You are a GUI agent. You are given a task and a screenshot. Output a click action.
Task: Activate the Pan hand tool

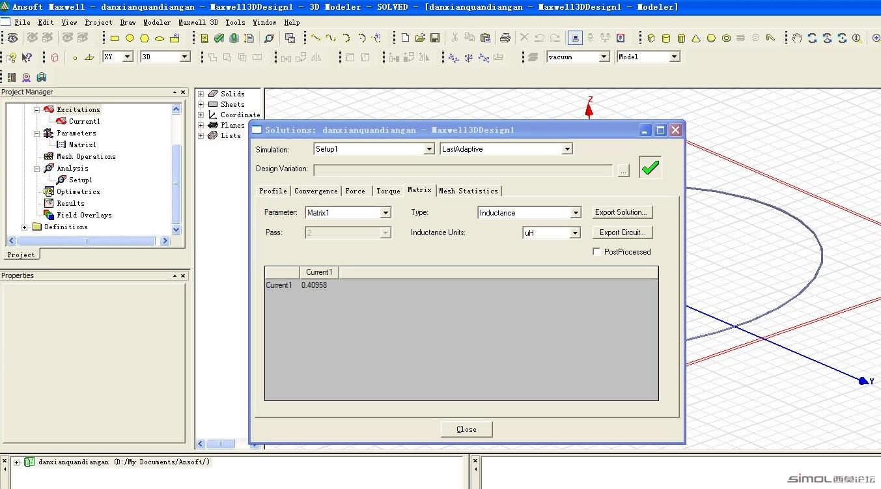(797, 38)
